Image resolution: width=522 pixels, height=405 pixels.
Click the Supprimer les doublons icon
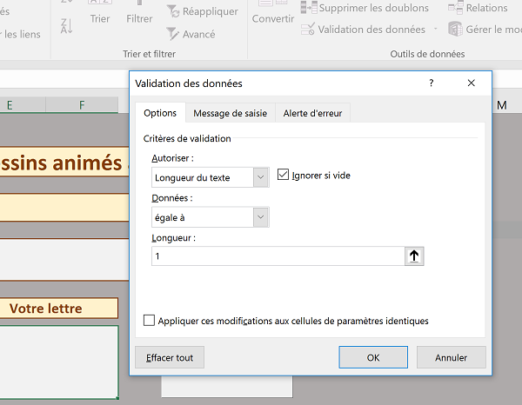(308, 8)
